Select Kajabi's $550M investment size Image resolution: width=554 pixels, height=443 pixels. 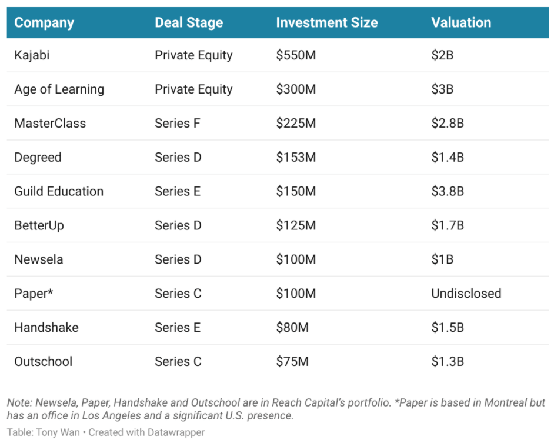coord(296,55)
